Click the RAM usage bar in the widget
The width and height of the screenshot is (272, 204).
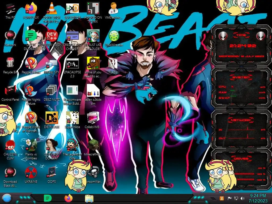(232, 91)
